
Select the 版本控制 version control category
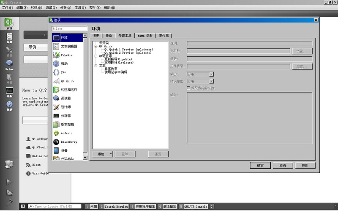coord(67,125)
